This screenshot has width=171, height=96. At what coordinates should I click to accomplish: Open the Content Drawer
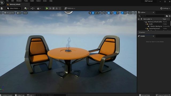click(6, 95)
